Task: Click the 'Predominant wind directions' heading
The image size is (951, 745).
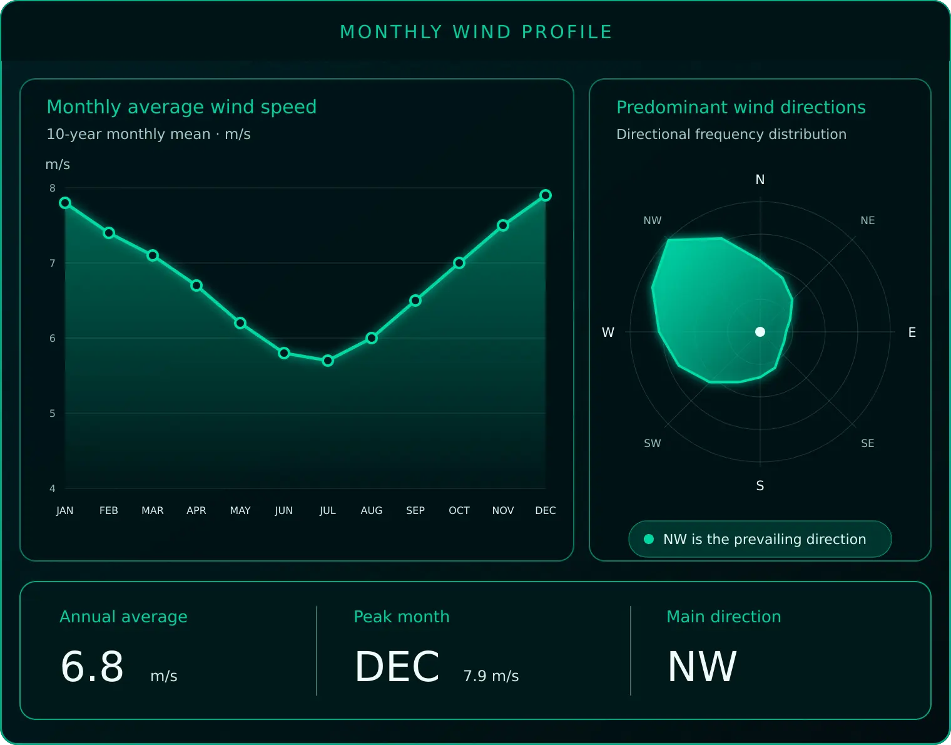Action: click(x=741, y=107)
